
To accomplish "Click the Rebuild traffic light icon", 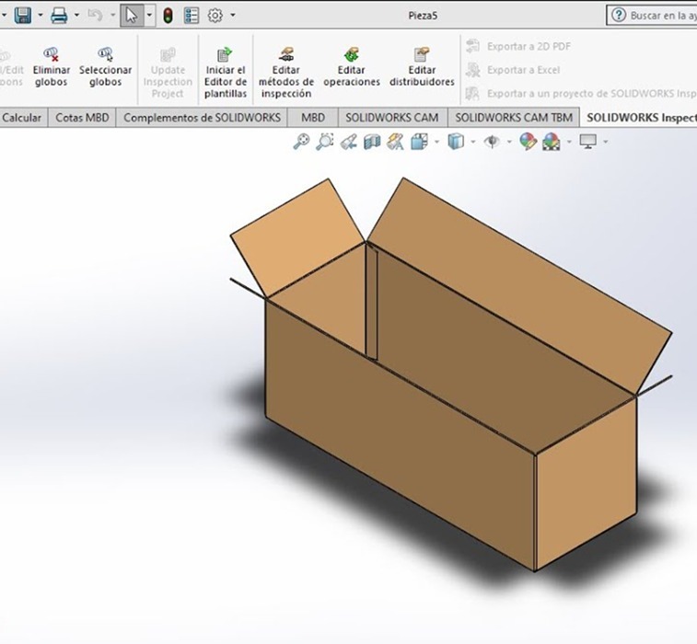I will click(168, 15).
